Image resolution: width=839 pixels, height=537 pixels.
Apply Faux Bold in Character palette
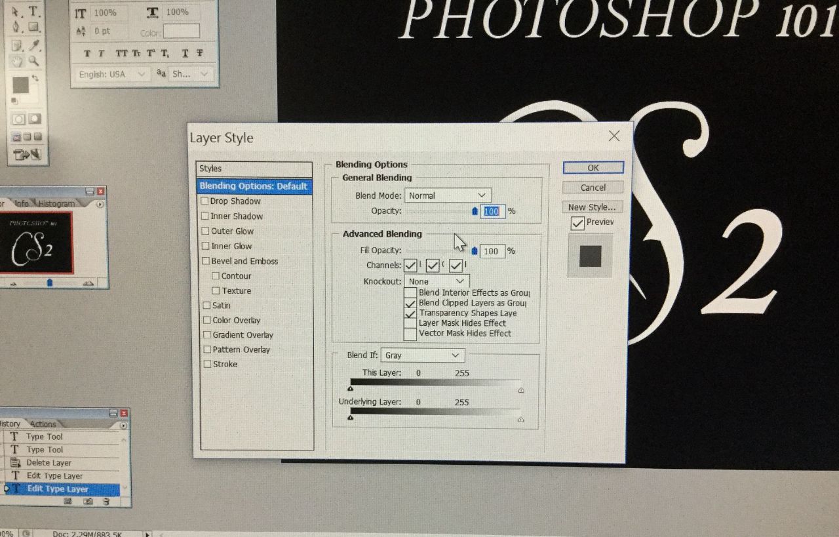[88, 54]
